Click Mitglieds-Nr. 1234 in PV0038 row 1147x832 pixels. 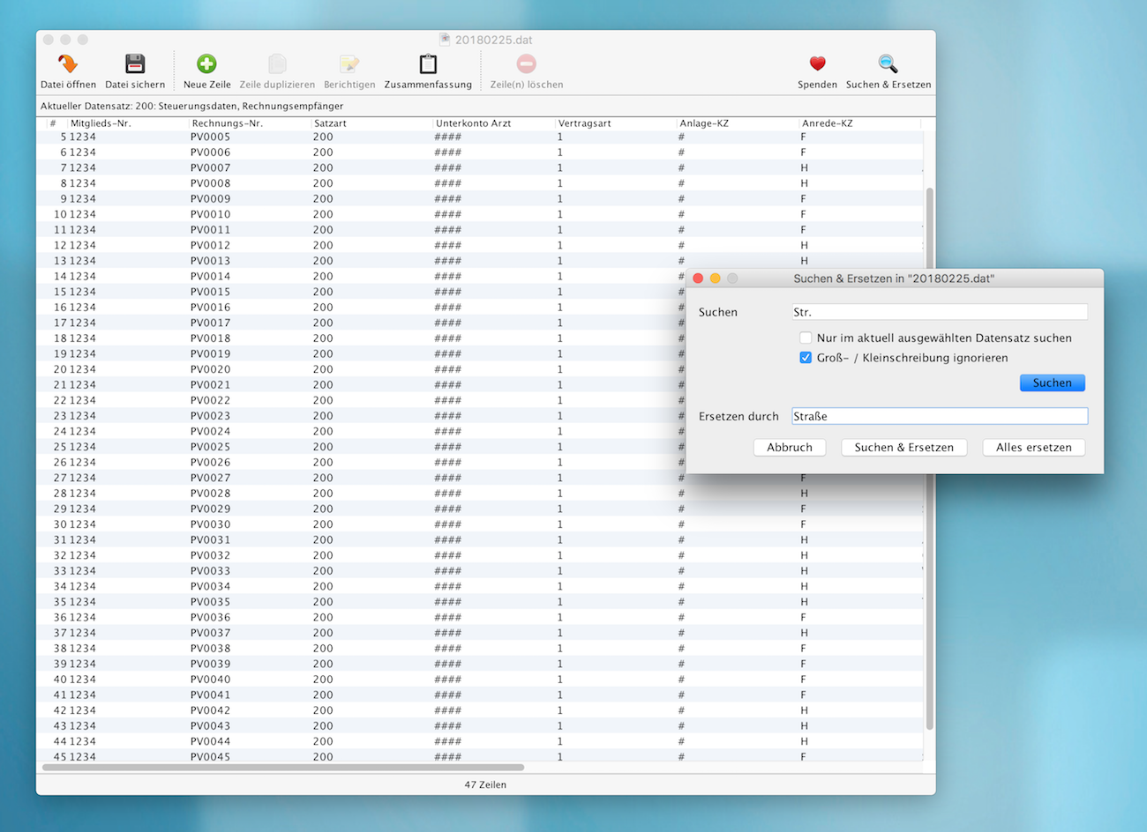click(83, 649)
